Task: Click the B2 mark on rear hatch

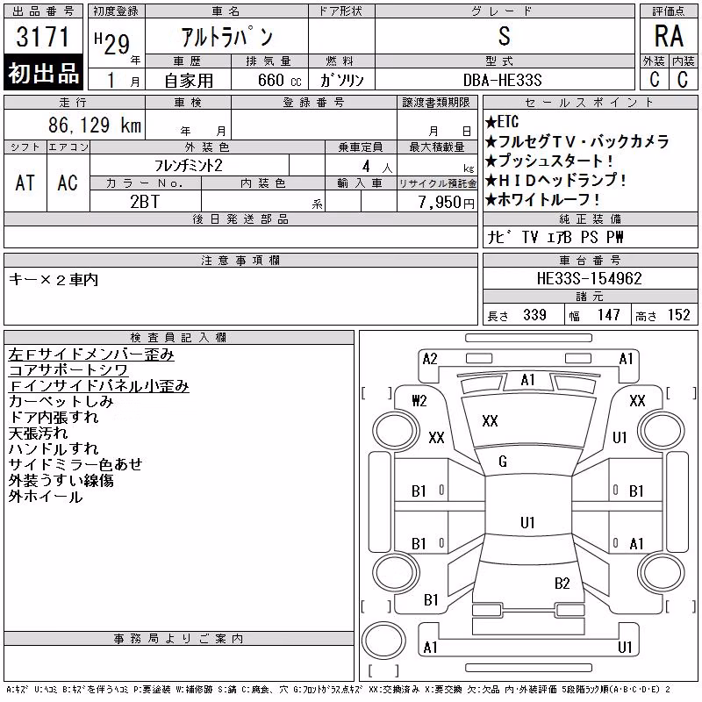Action: (x=562, y=583)
